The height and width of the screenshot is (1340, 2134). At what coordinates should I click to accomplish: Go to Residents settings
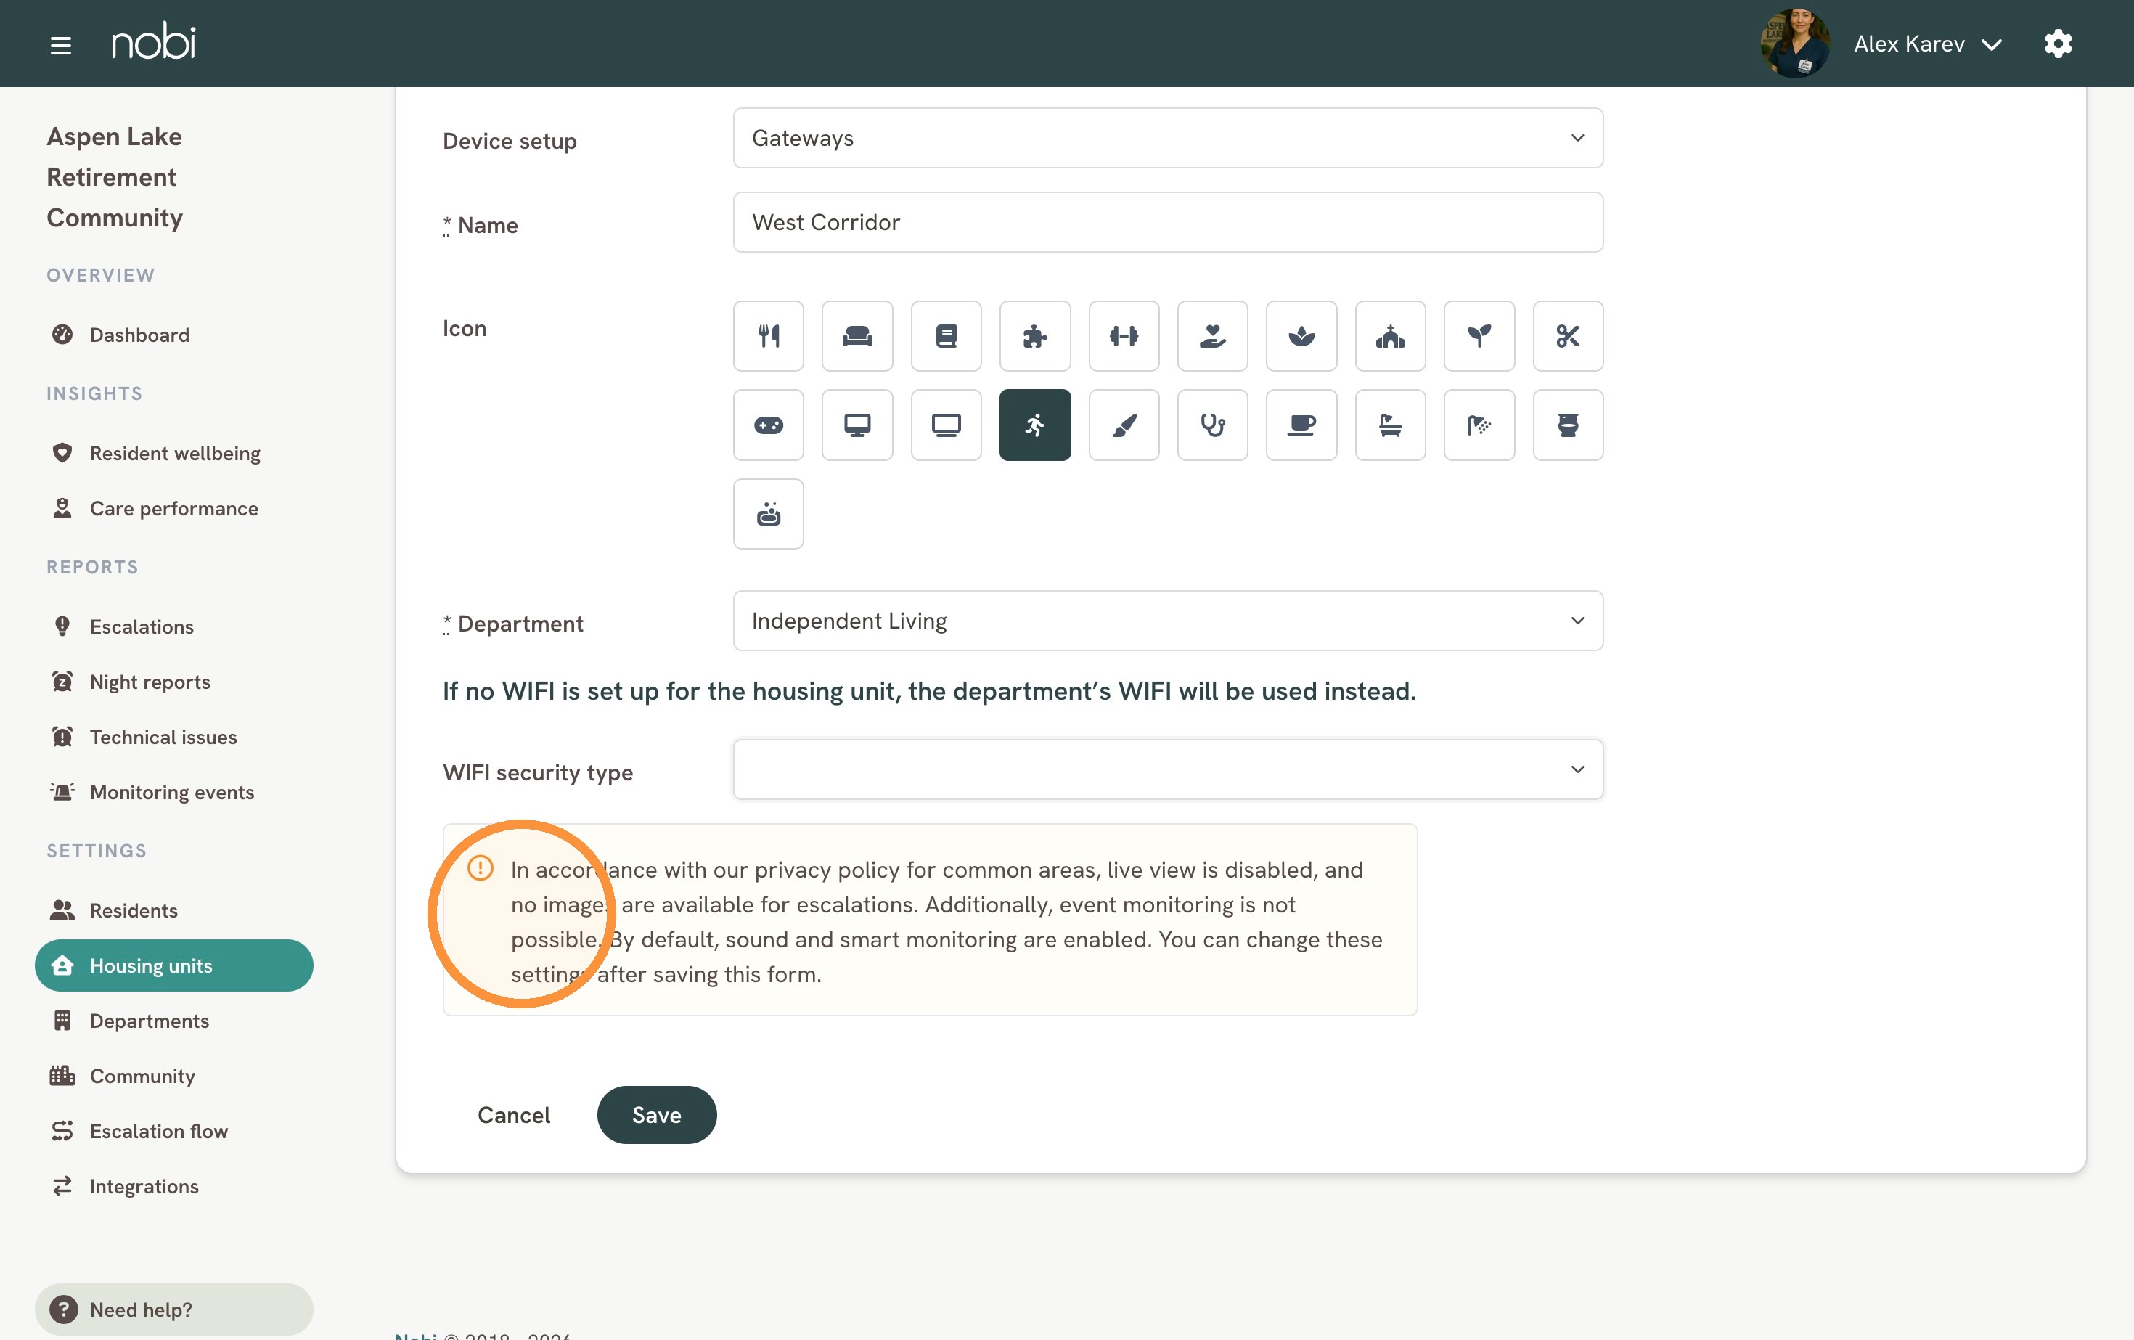(x=173, y=910)
